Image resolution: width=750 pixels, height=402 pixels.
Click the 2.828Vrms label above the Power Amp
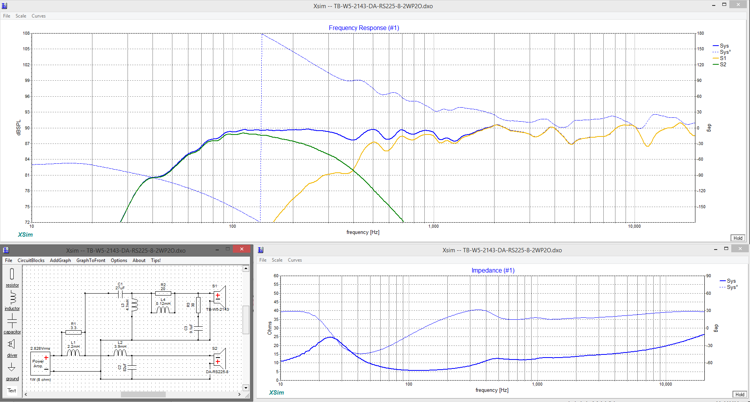tap(40, 349)
